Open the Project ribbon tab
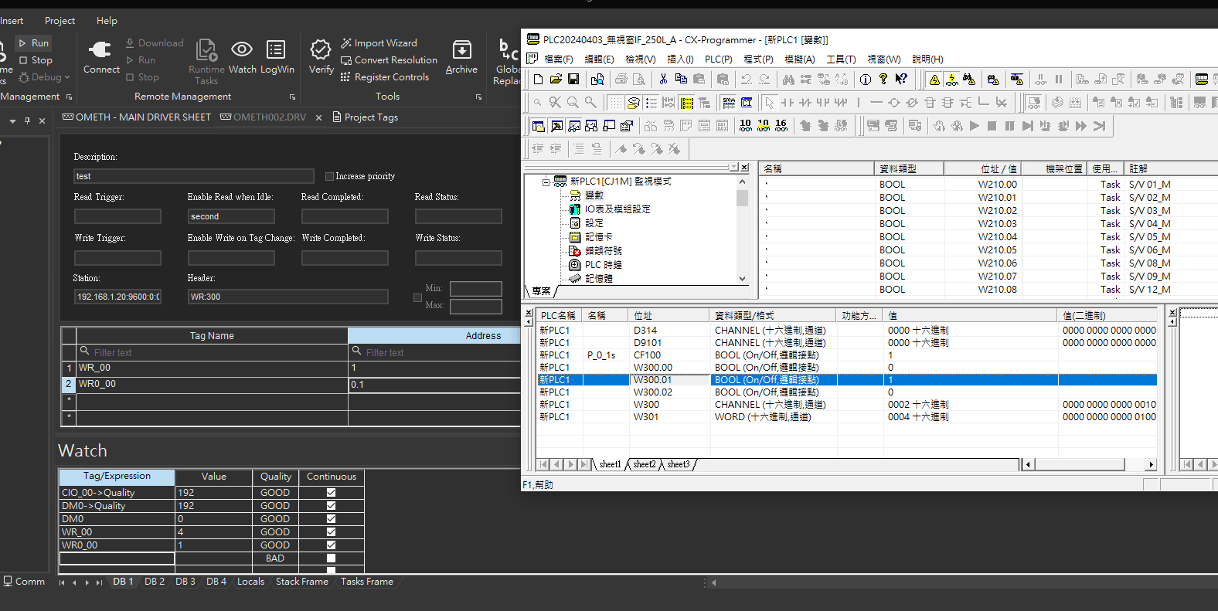 tap(60, 21)
